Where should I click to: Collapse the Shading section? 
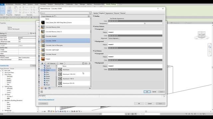(x=94, y=16)
